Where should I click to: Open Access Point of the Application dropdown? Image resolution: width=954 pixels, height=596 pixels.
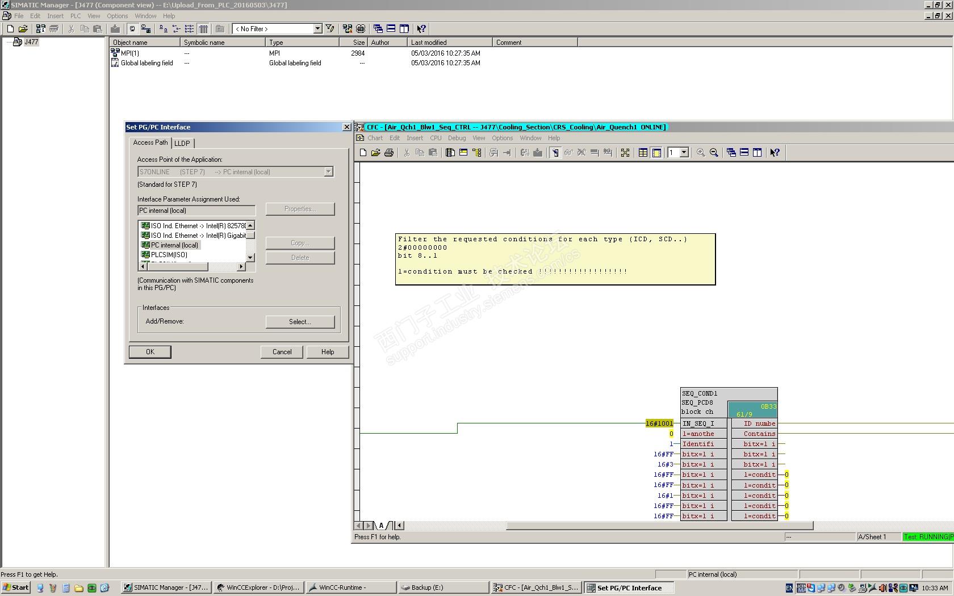(328, 172)
